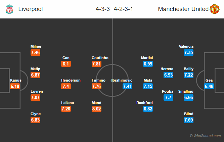Click Firmino's 7.76 rating badge
The image size is (224, 142).
click(x=96, y=86)
